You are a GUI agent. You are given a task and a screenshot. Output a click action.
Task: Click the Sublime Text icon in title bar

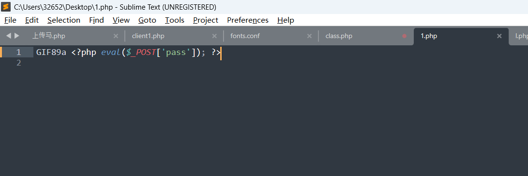tap(6, 6)
